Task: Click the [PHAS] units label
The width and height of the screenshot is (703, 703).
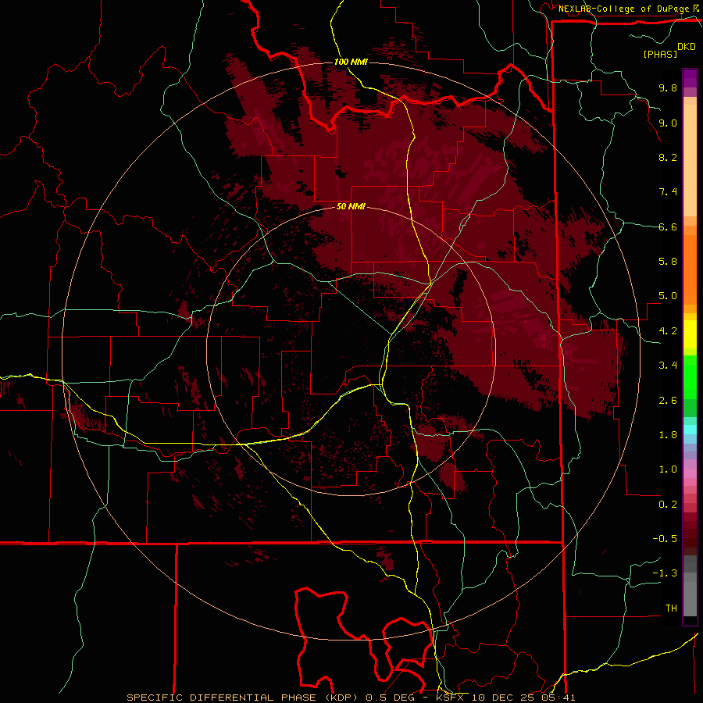Action: tap(660, 54)
